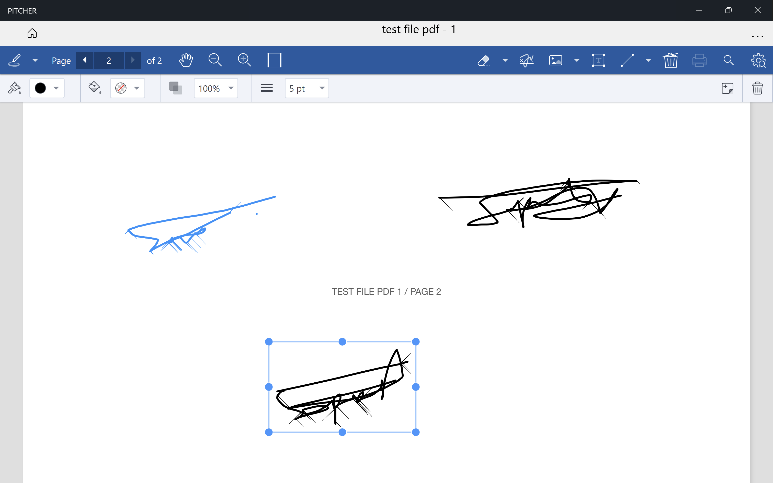Select the Insert Image tool

556,60
